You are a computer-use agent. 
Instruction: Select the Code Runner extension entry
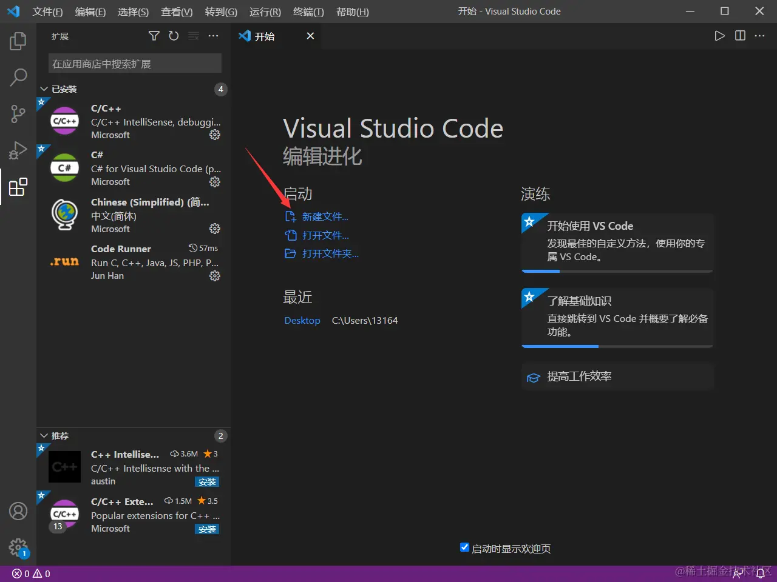point(134,262)
